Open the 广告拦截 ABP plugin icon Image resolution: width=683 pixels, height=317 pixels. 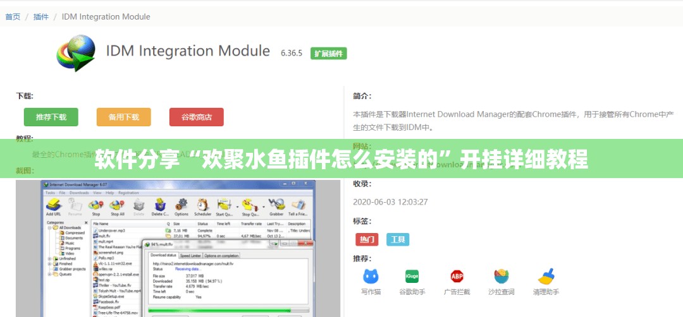pyautogui.click(x=457, y=277)
